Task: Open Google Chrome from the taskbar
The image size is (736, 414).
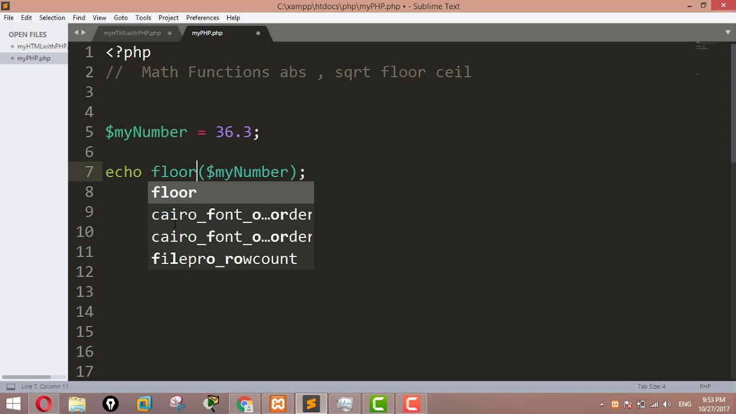Action: [245, 404]
